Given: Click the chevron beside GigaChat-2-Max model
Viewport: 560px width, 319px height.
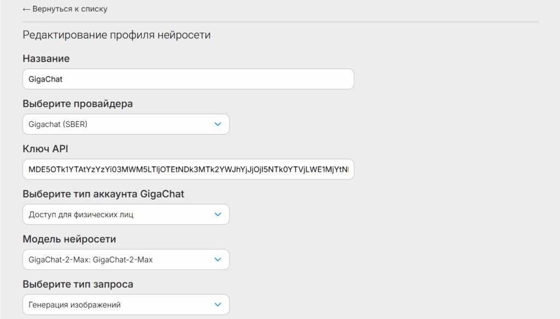Looking at the screenshot, I should click(x=218, y=260).
